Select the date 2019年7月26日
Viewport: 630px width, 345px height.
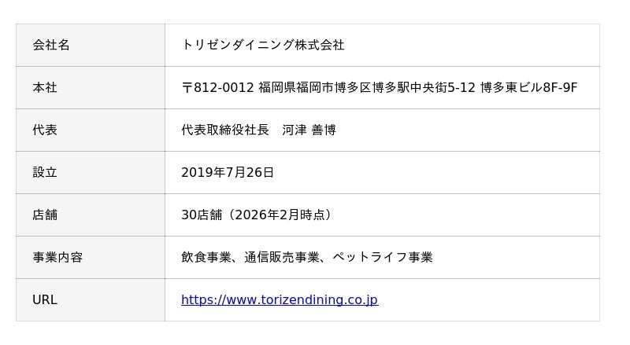[x=228, y=172]
